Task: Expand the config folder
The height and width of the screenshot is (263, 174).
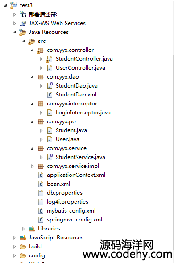Action: tap(14, 255)
